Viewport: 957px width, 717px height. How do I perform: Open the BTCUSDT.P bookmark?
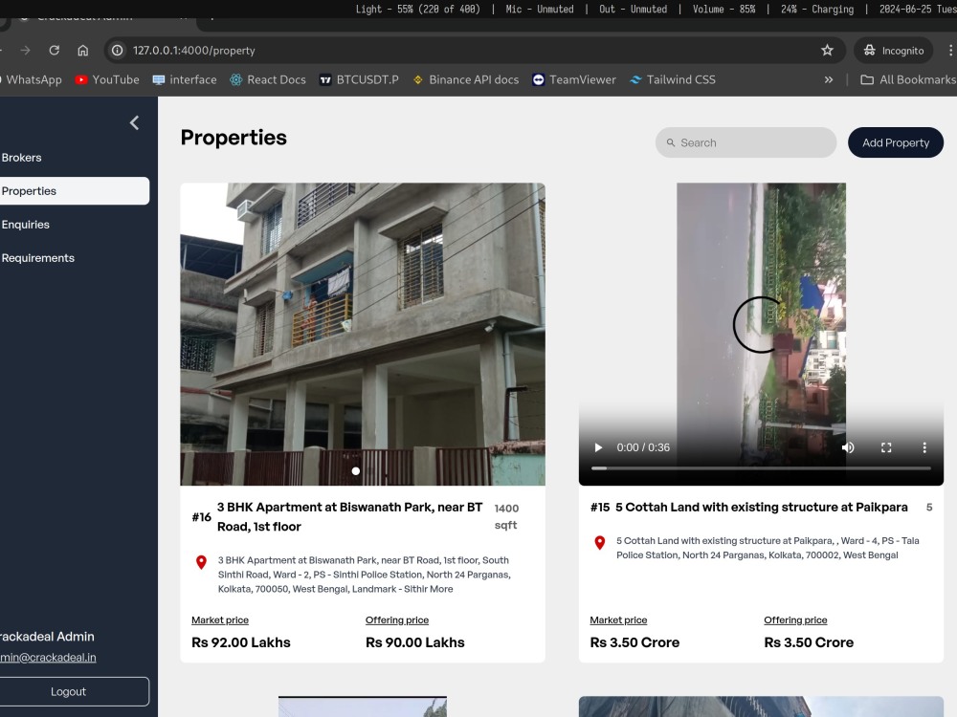(x=359, y=80)
